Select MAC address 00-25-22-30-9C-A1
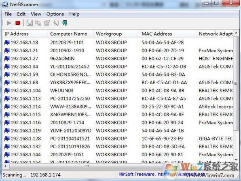This screenshot has height=181, width=241. [163, 106]
